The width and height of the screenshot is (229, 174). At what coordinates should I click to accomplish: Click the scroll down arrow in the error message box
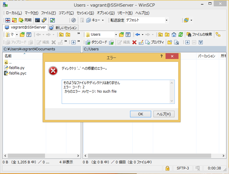pos(172,101)
